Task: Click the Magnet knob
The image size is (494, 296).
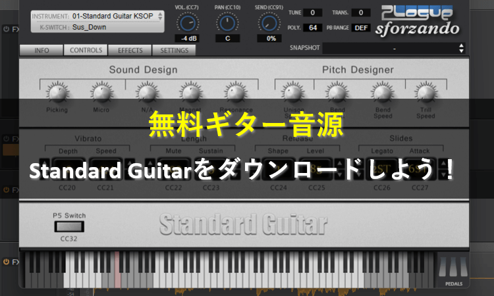Action: pyautogui.click(x=190, y=95)
